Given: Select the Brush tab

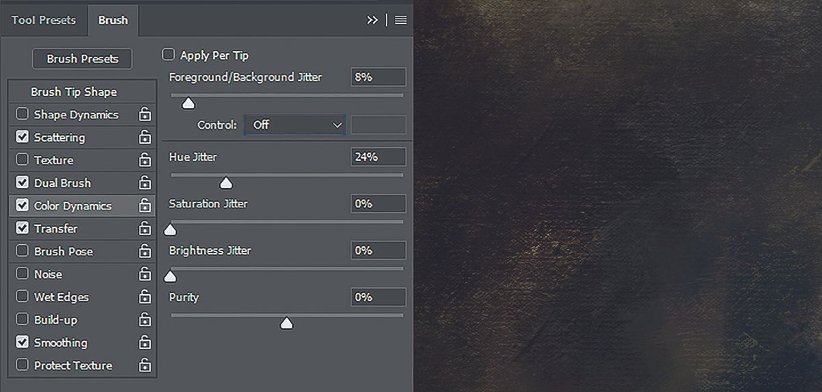Looking at the screenshot, I should tap(113, 21).
